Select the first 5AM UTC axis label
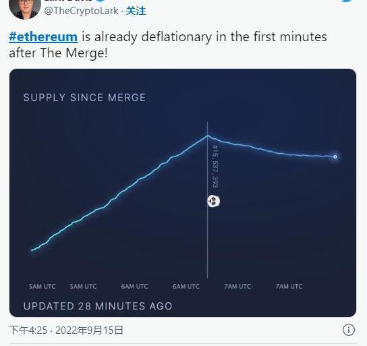367x346 pixels. point(43,287)
